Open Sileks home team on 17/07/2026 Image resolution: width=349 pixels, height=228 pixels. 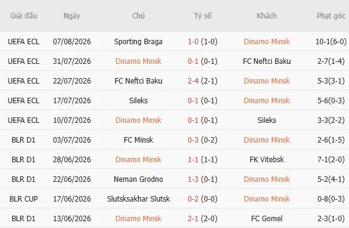138,101
